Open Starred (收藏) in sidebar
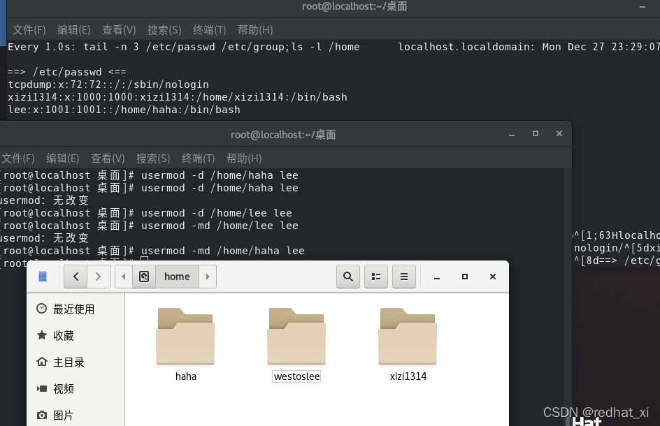The image size is (660, 426). 76,336
